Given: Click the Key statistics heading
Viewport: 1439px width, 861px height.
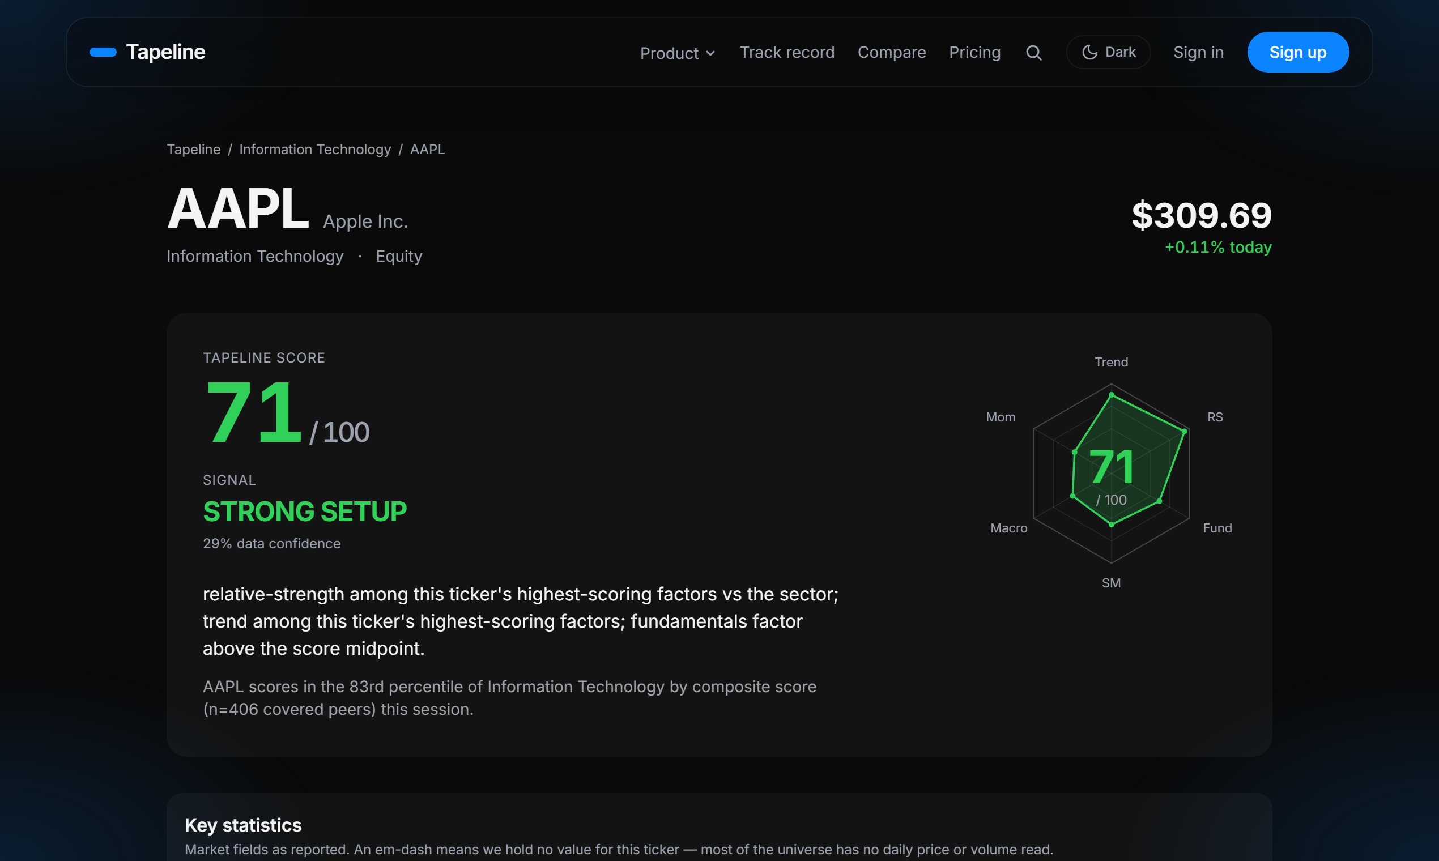Looking at the screenshot, I should pos(242,825).
